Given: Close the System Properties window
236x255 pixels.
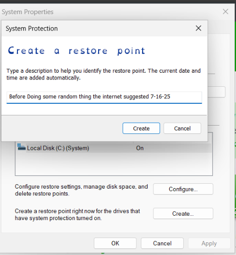Looking at the screenshot, I should tap(225, 12).
